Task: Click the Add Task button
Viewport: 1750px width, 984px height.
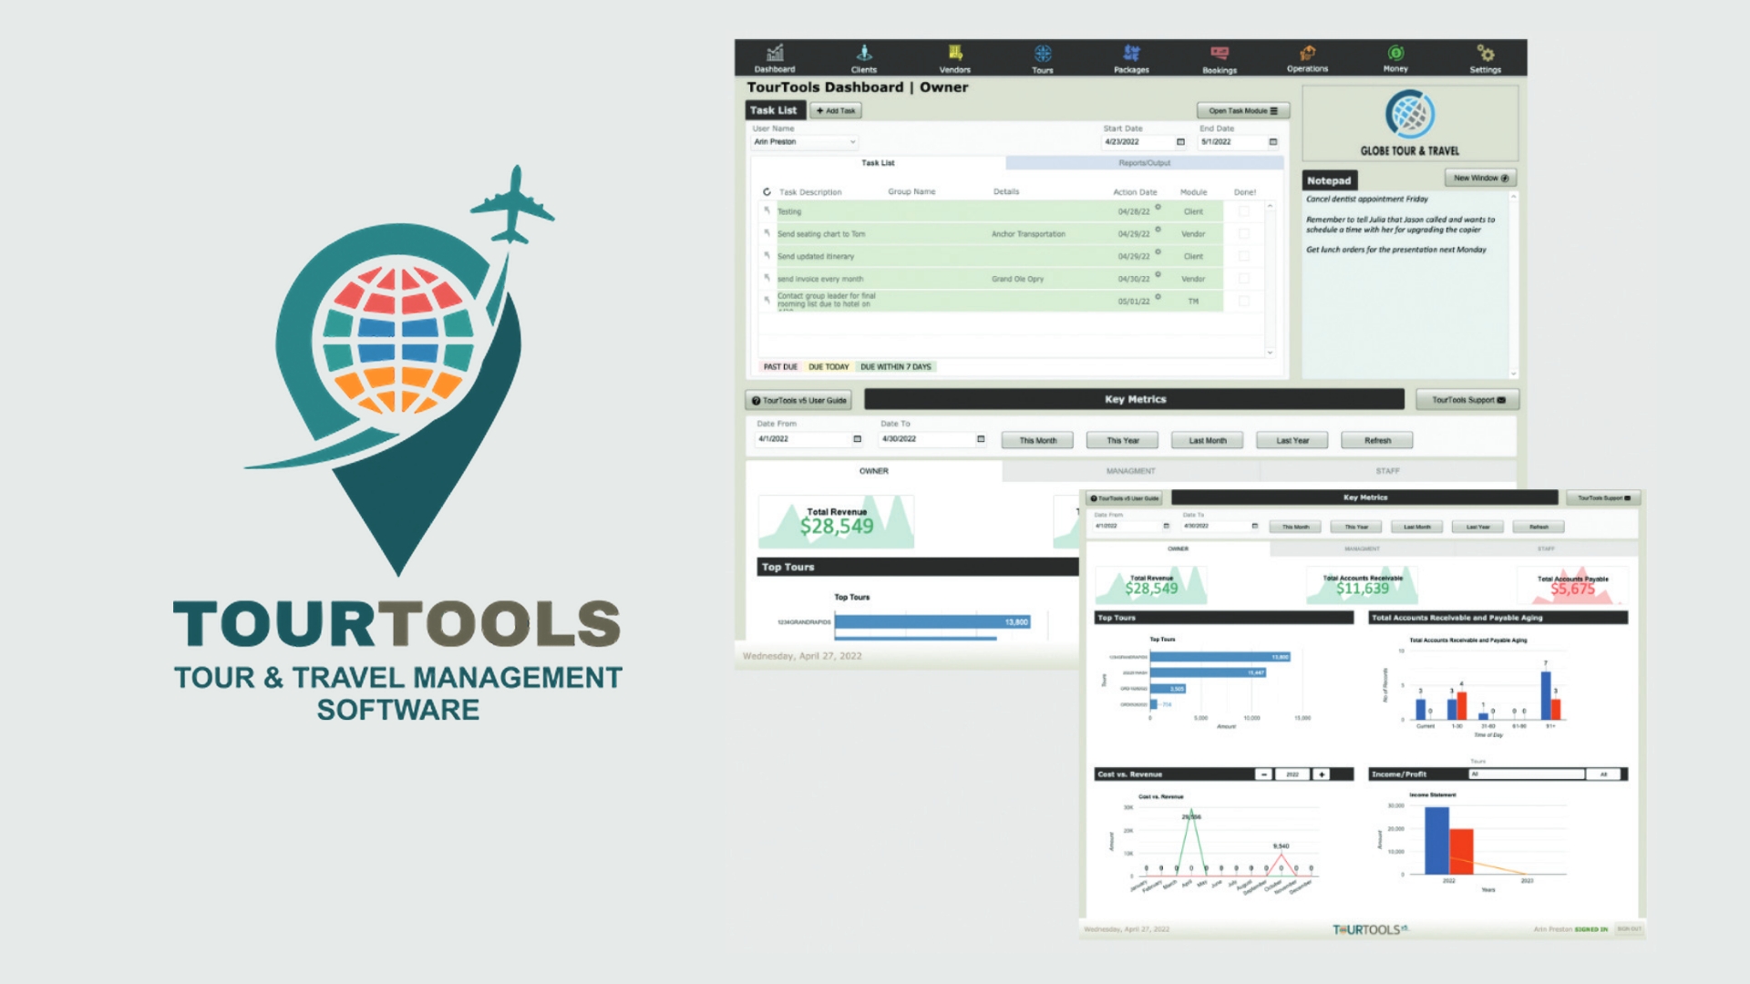Action: point(836,110)
